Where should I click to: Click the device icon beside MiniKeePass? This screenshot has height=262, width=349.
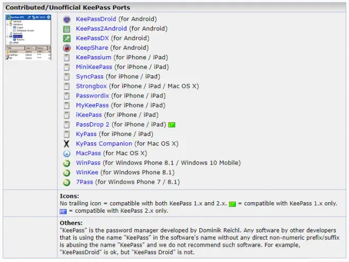pyautogui.click(x=67, y=67)
